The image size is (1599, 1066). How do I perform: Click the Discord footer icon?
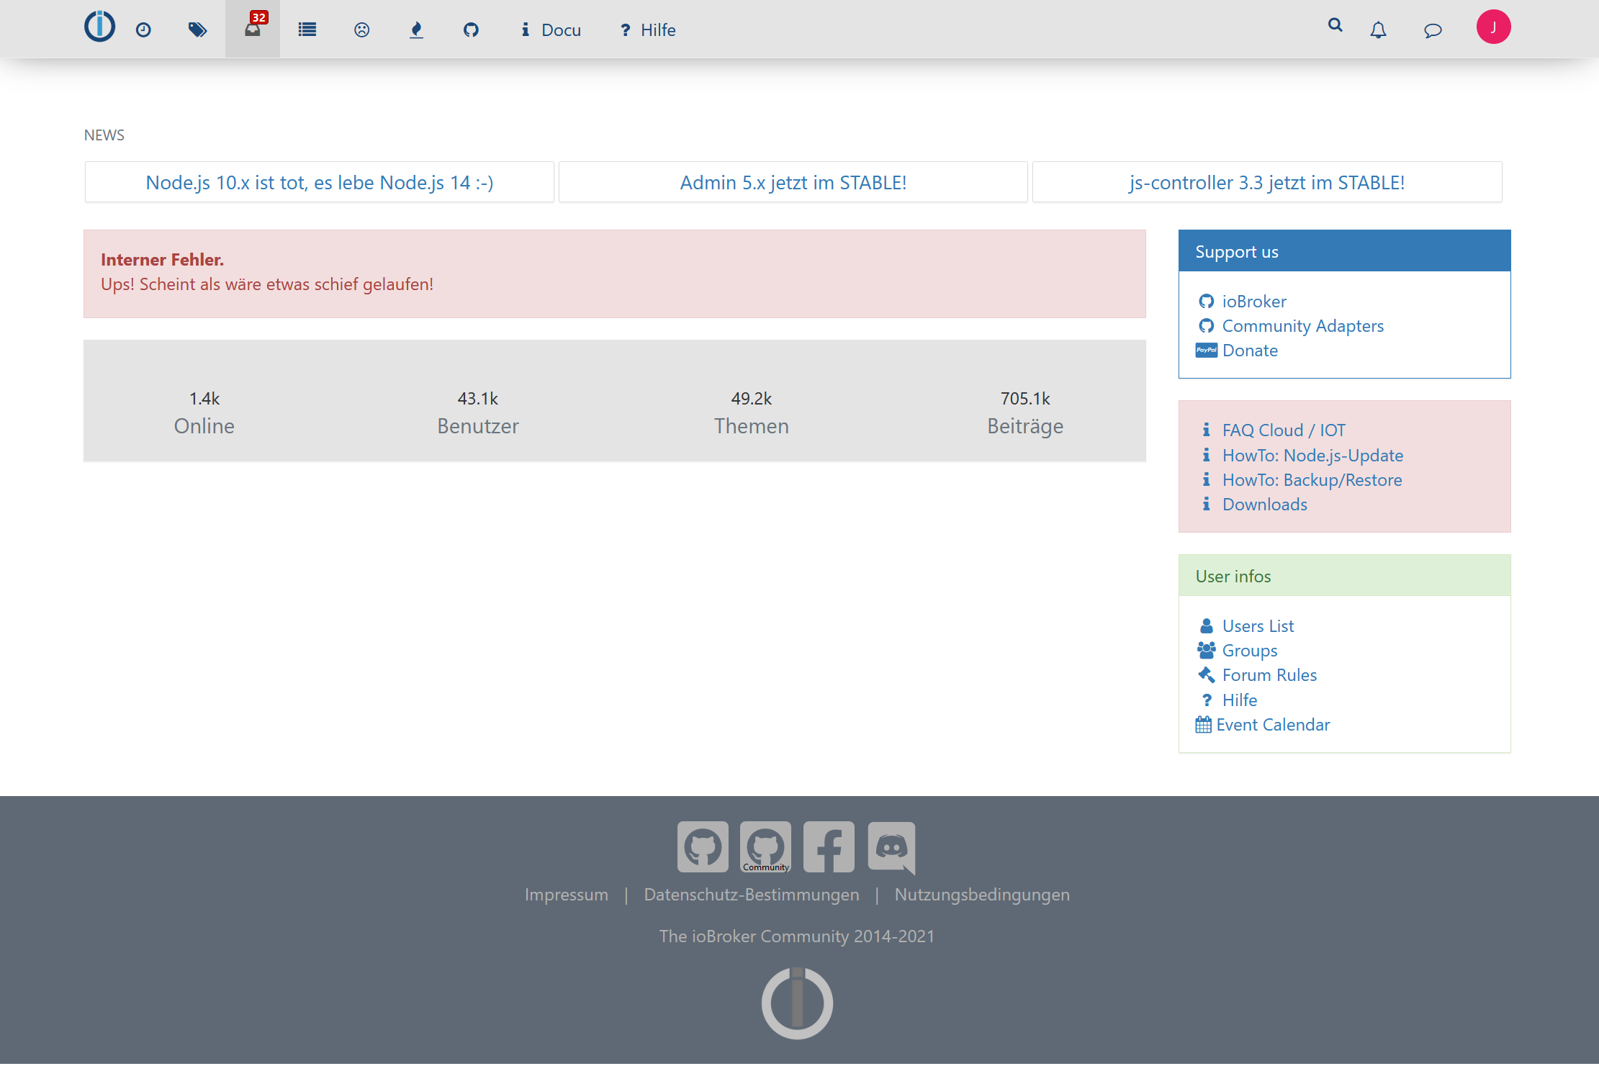pyautogui.click(x=891, y=846)
